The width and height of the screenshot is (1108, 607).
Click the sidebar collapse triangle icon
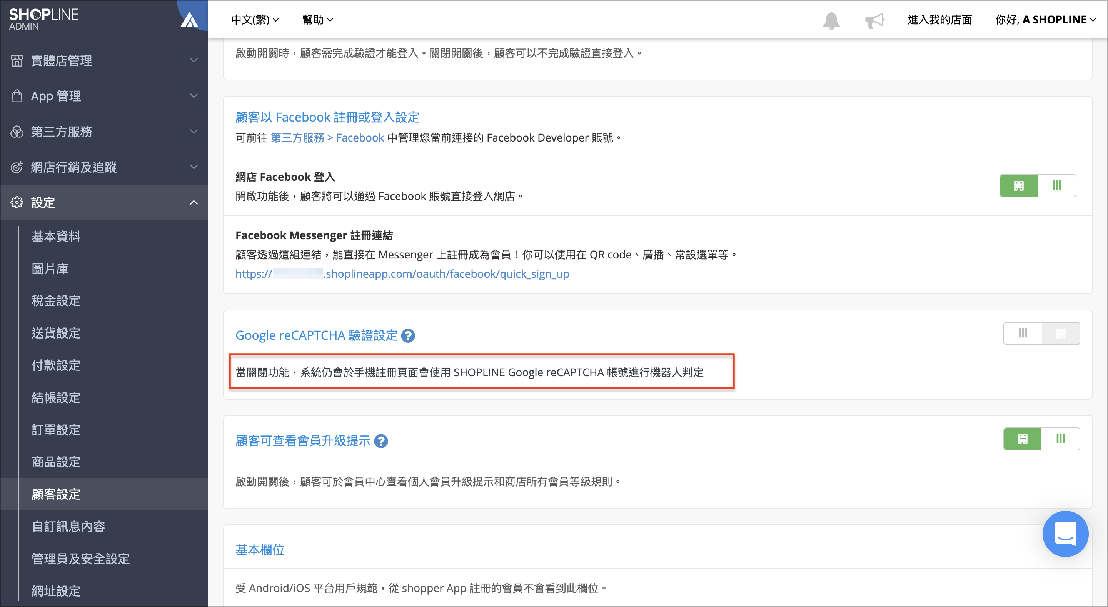click(189, 20)
